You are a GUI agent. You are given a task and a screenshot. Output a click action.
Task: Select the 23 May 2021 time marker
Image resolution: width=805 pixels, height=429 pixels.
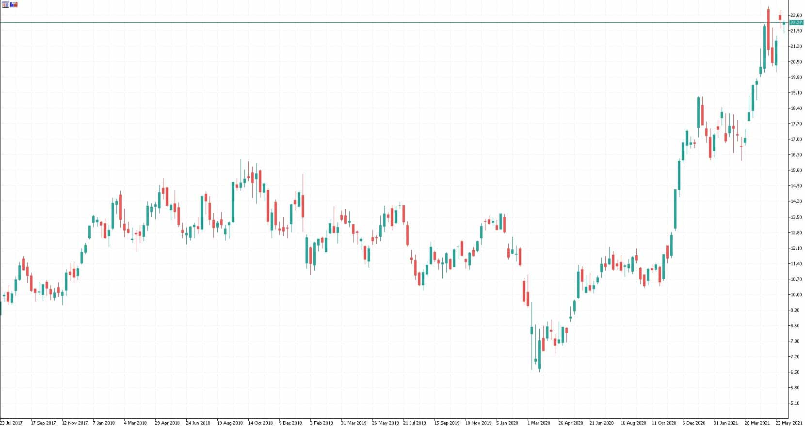point(788,423)
